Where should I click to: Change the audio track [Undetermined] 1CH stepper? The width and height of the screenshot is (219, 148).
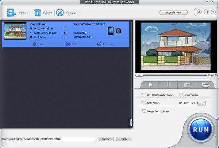(x=65, y=33)
